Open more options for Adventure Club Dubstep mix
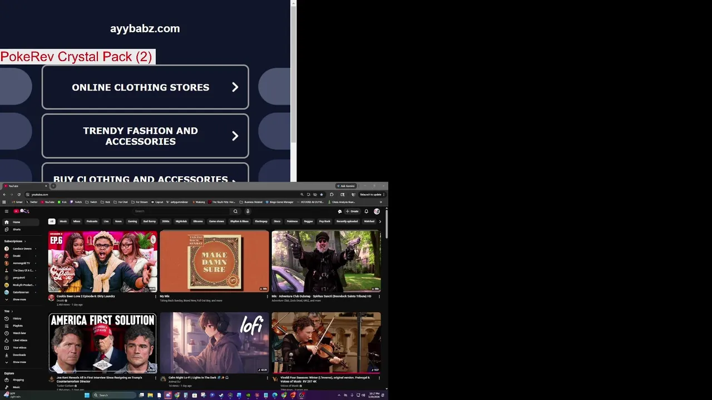712x400 pixels. pos(379,297)
